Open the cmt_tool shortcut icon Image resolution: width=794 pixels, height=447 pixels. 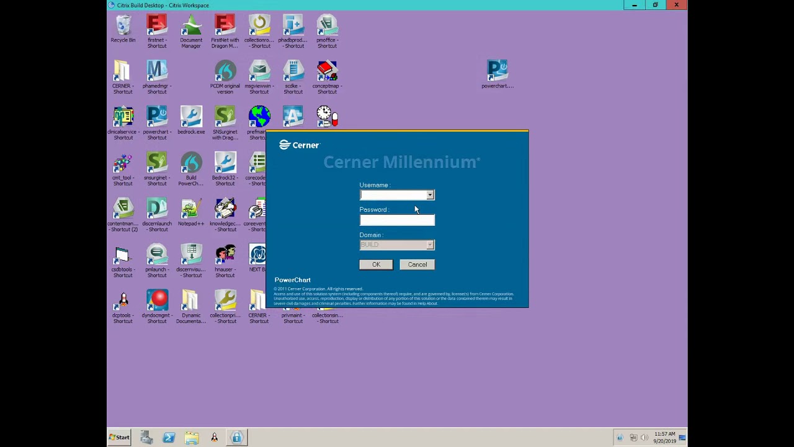[x=123, y=169]
